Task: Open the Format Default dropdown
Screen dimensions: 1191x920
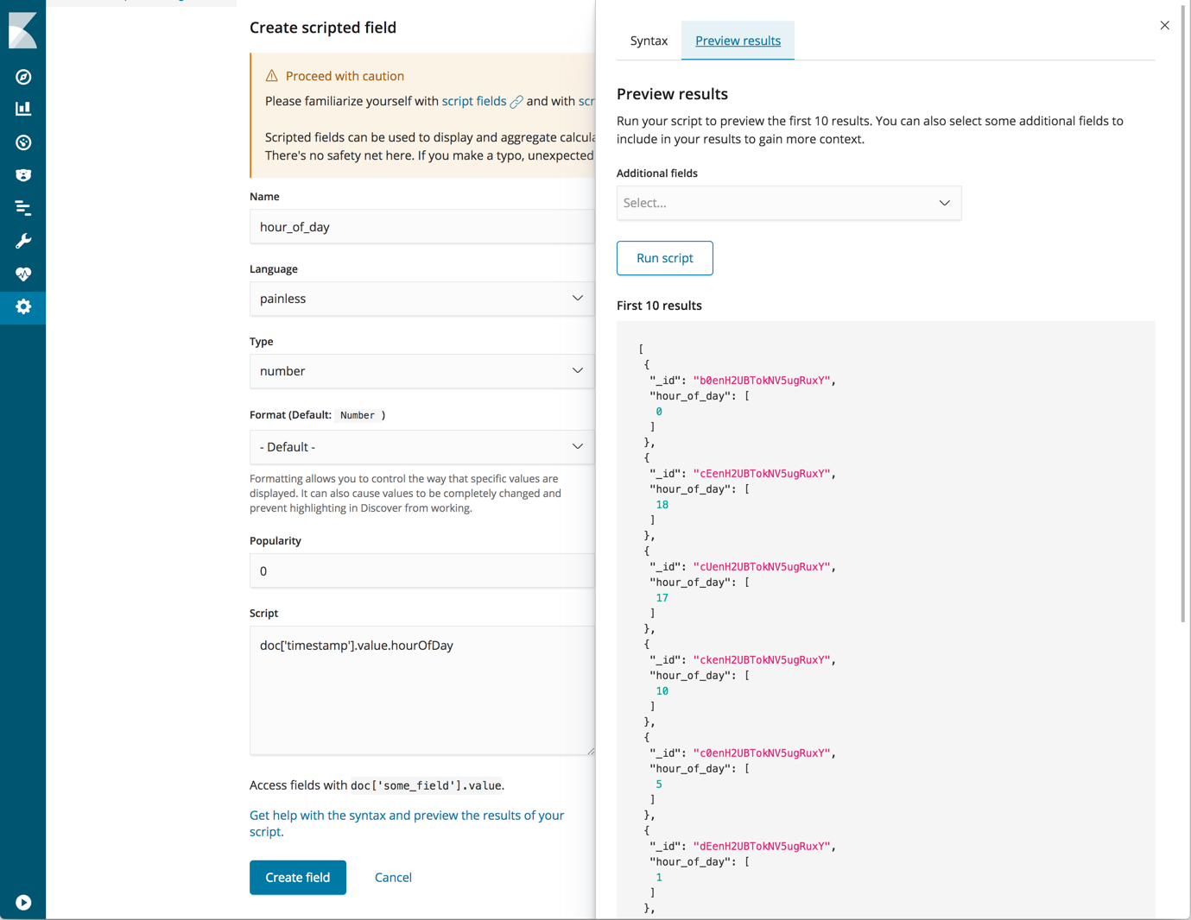Action: (x=421, y=447)
